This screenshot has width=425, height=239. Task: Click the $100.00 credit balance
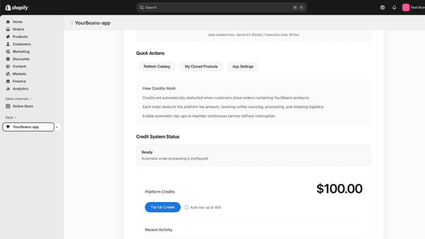(x=339, y=189)
